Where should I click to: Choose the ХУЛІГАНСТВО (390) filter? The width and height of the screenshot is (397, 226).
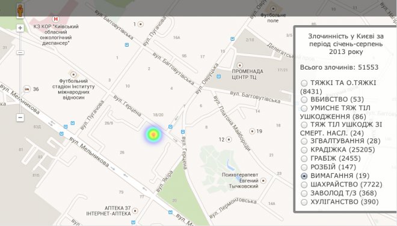pos(304,202)
